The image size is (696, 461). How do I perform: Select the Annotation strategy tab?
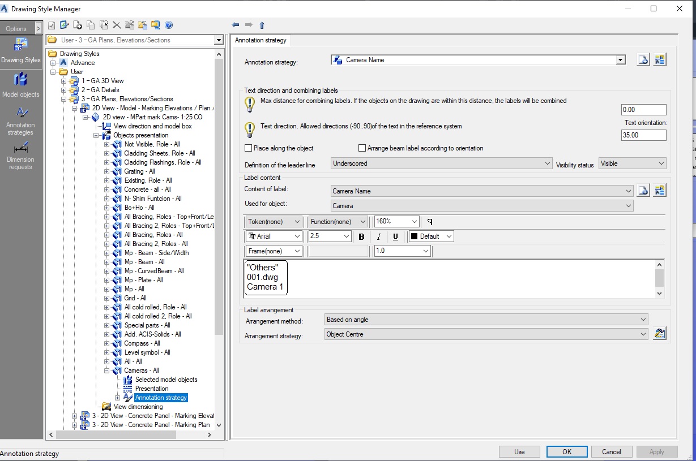click(x=261, y=40)
